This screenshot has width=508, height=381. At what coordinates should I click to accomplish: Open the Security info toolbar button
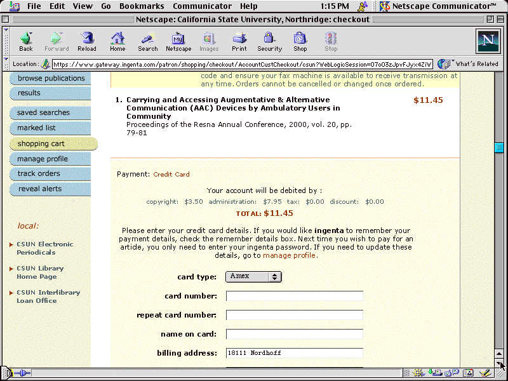269,42
